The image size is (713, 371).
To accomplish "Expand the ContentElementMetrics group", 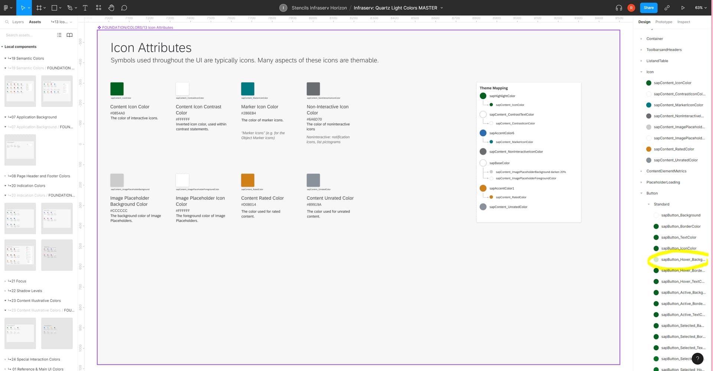I will [x=641, y=171].
